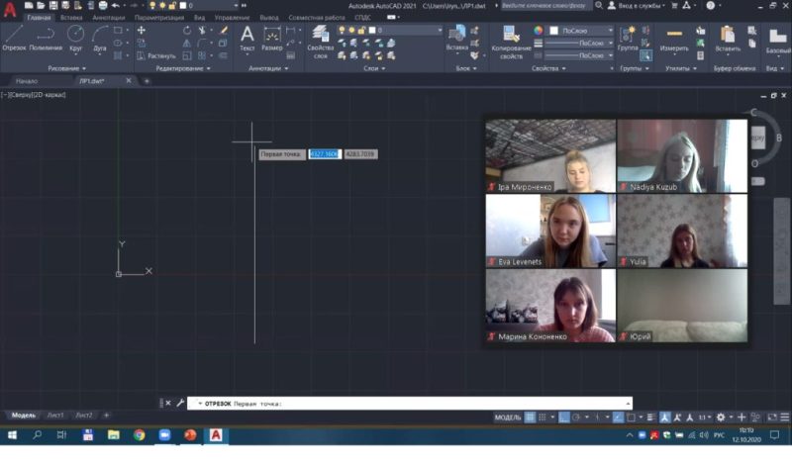Open the ПоСлою object color dropdown
Viewport: 792px width, 465px height.
coord(581,31)
